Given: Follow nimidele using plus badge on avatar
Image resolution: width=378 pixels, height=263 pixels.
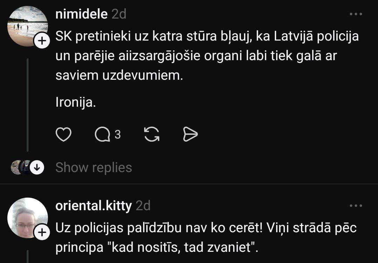Looking at the screenshot, I should click(x=41, y=42).
